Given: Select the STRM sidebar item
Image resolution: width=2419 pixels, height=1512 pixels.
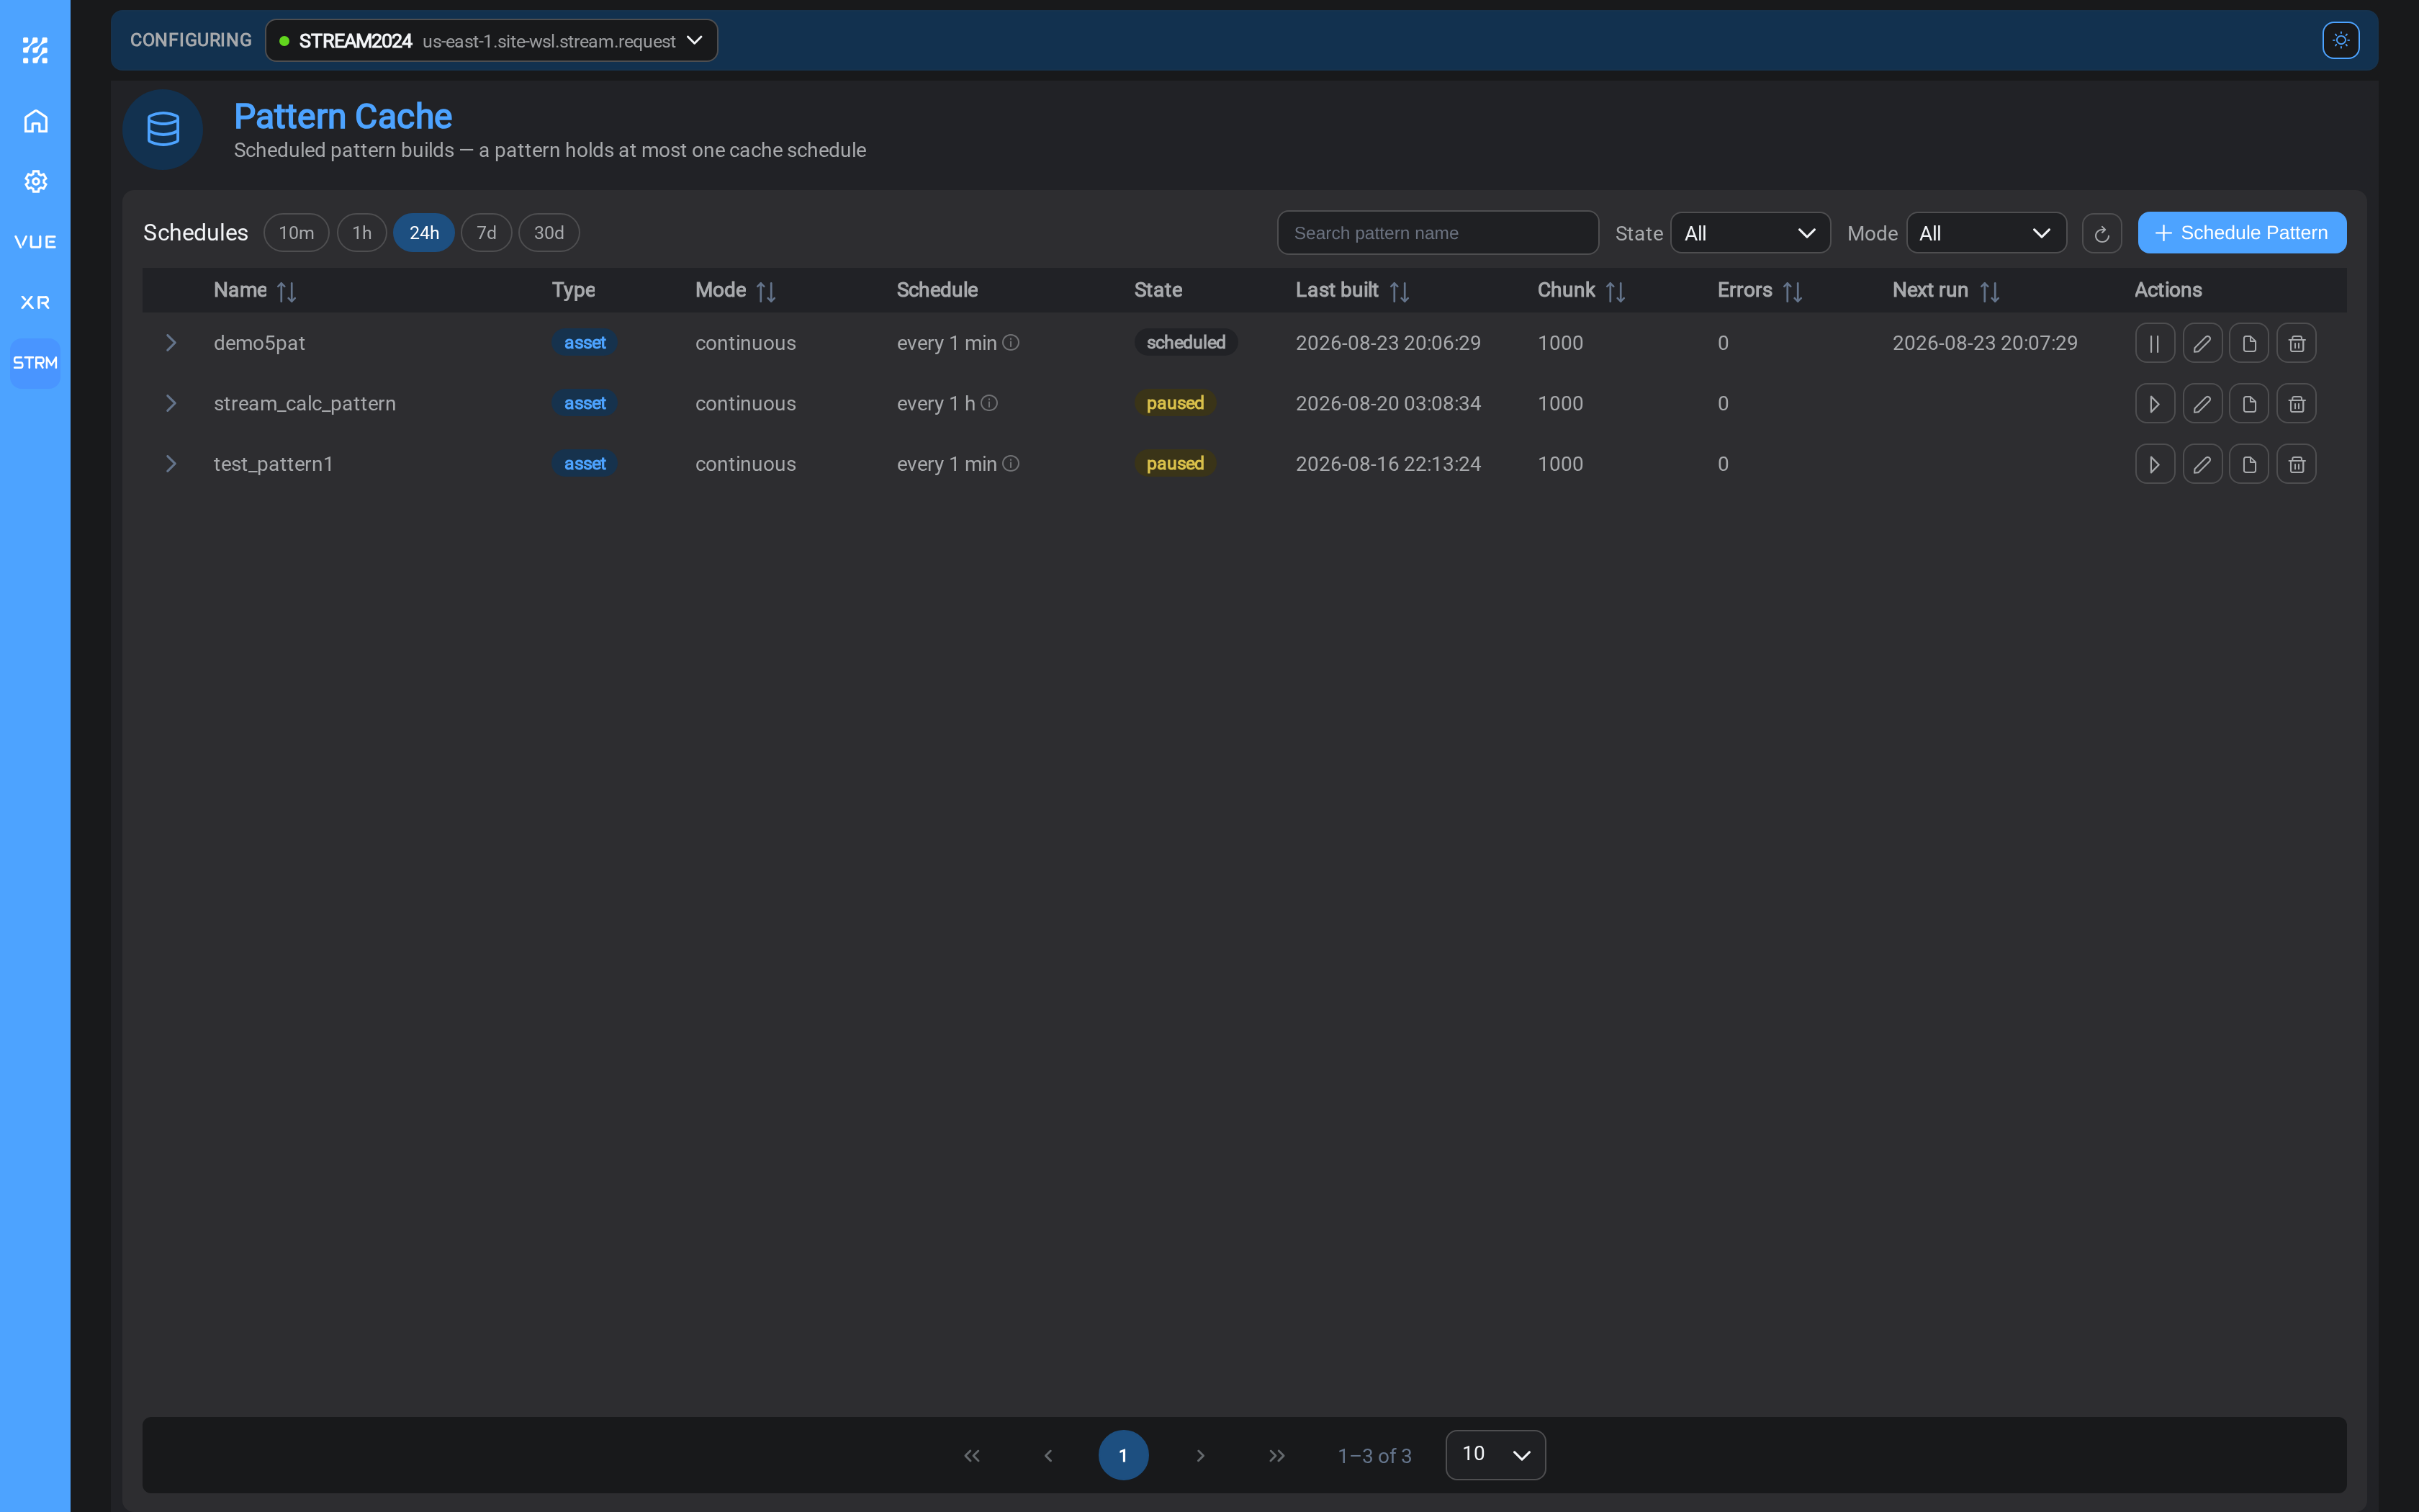Looking at the screenshot, I should coord(35,363).
